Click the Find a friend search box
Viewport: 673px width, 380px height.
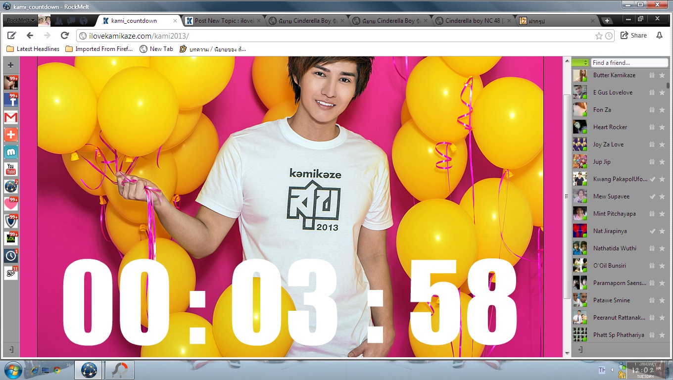(629, 63)
